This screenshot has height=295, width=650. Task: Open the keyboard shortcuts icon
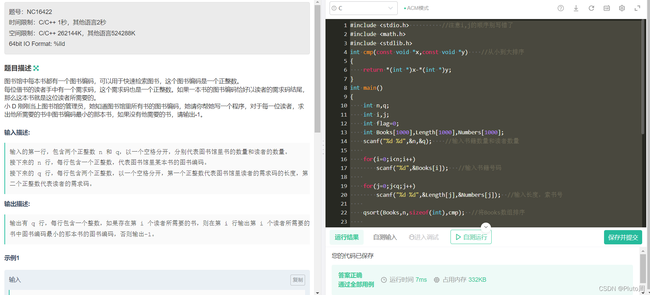[x=606, y=8]
